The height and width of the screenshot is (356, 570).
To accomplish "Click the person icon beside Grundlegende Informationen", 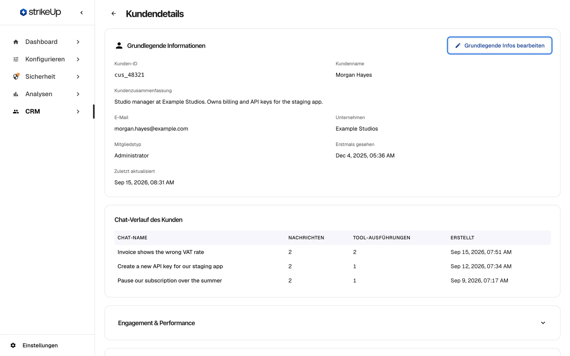I will (x=119, y=46).
